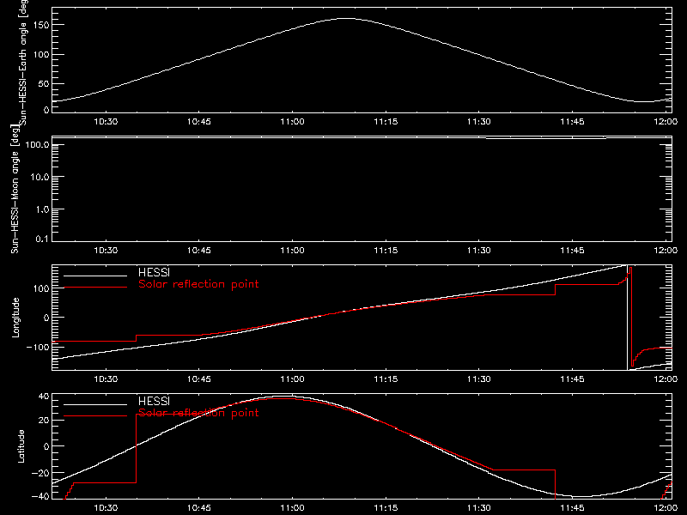Click '10:30' under the Earth angle plot
This screenshot has width=687, height=515.
[x=106, y=122]
